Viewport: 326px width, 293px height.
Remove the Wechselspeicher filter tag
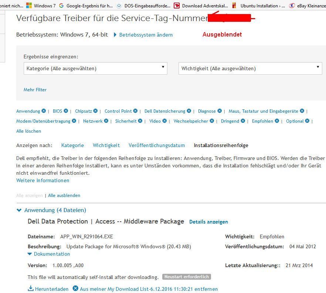point(212,121)
